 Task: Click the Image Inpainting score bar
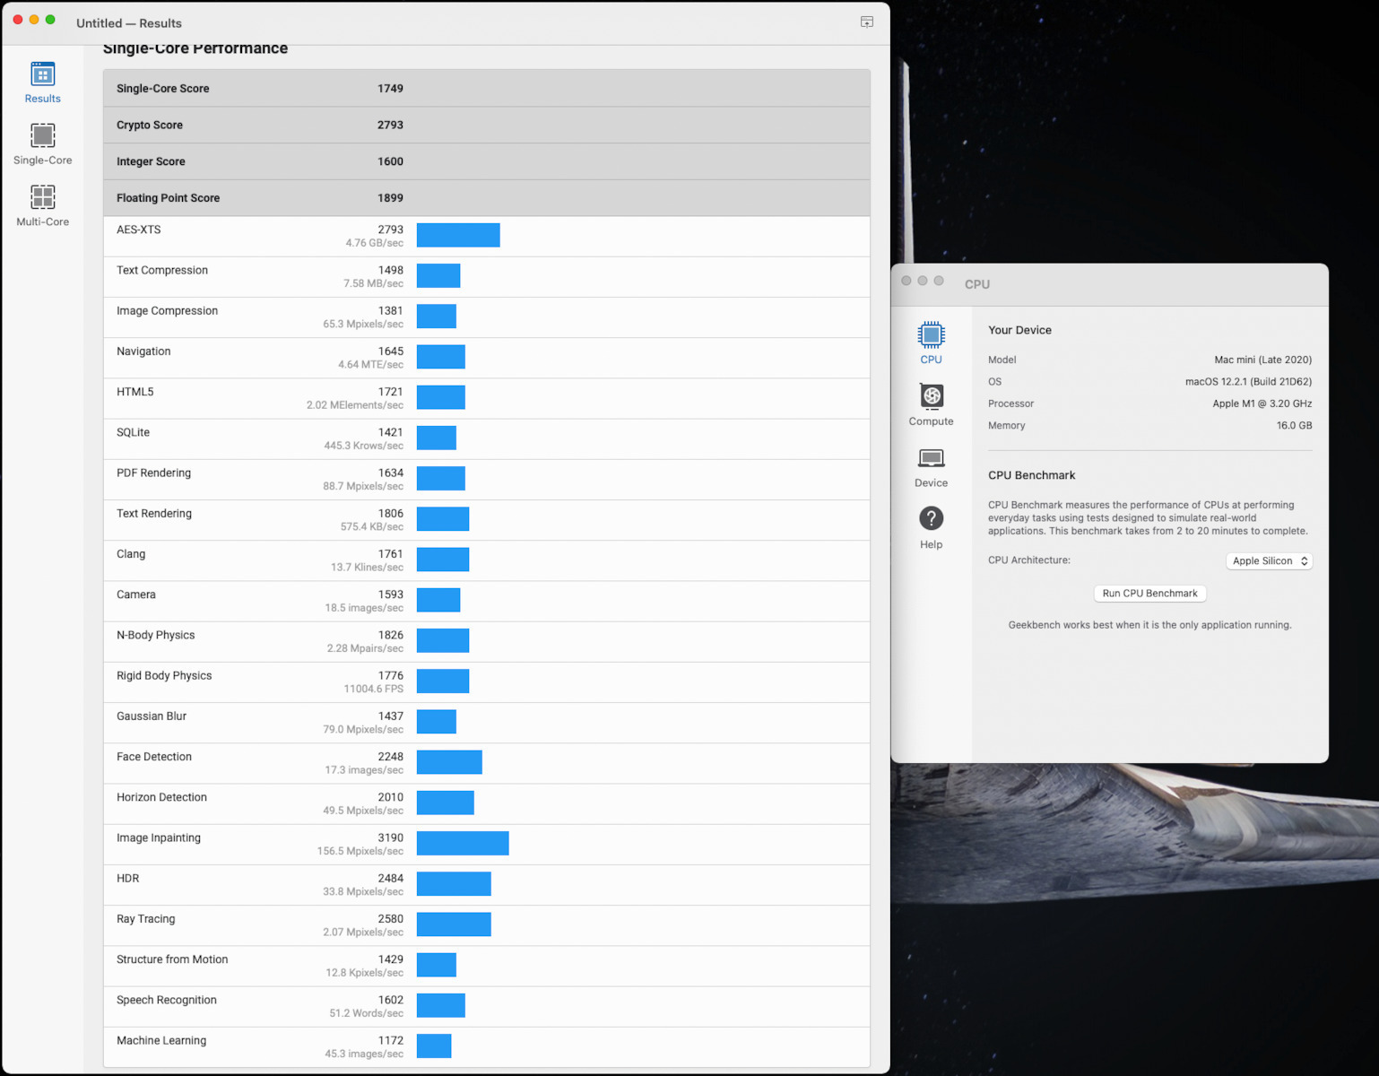pyautogui.click(x=463, y=844)
